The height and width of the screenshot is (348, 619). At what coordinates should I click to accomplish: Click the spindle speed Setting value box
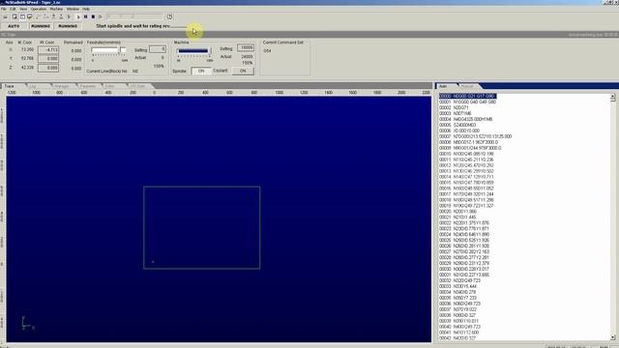tap(246, 47)
